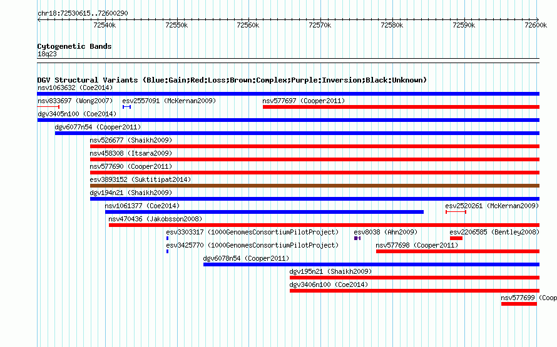The width and height of the screenshot is (557, 347).
Task: Open the esv2520261 (McKernan2009) label
Action: 492,206
